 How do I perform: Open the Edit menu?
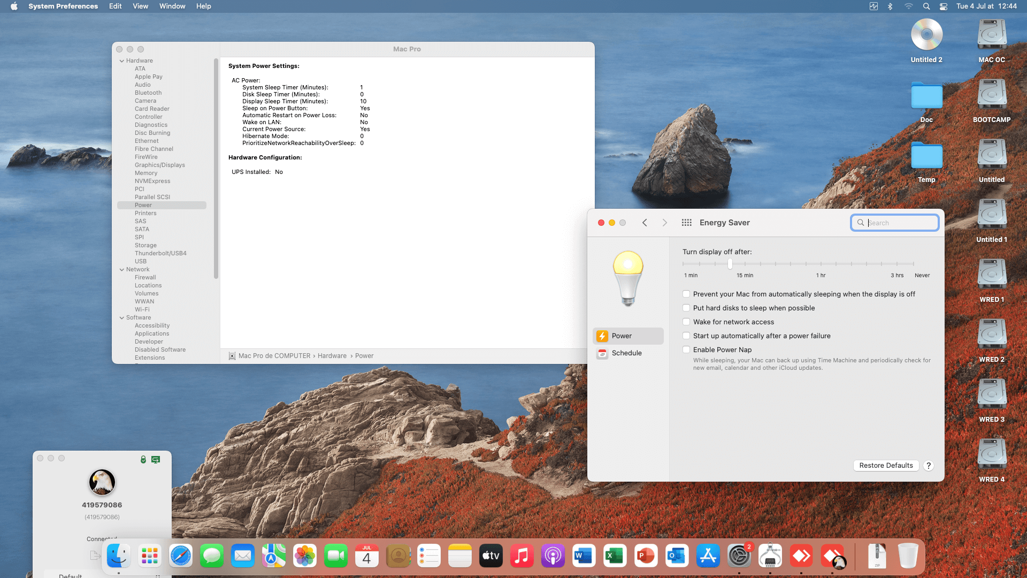116,6
